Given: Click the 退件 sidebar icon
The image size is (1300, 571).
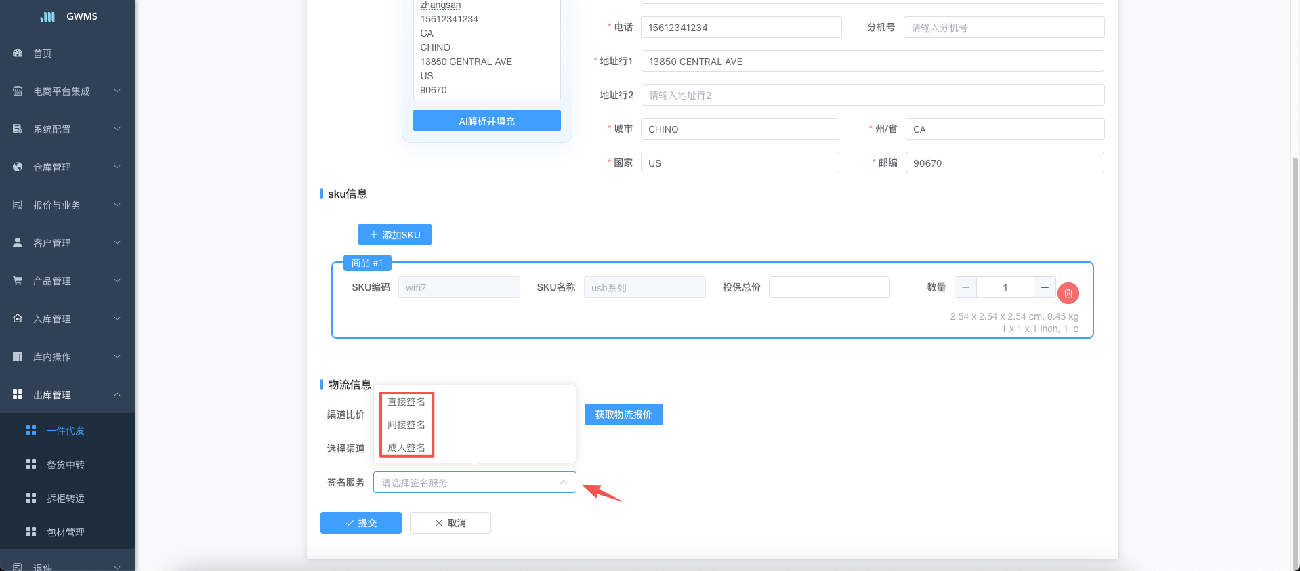Looking at the screenshot, I should (x=18, y=566).
